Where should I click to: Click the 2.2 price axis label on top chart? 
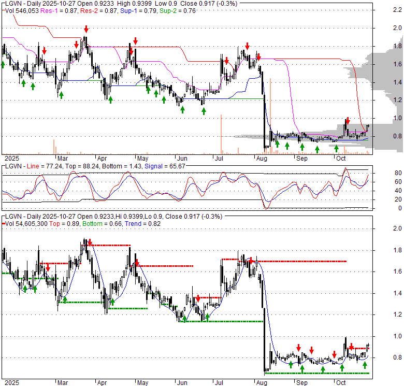pos(397,10)
